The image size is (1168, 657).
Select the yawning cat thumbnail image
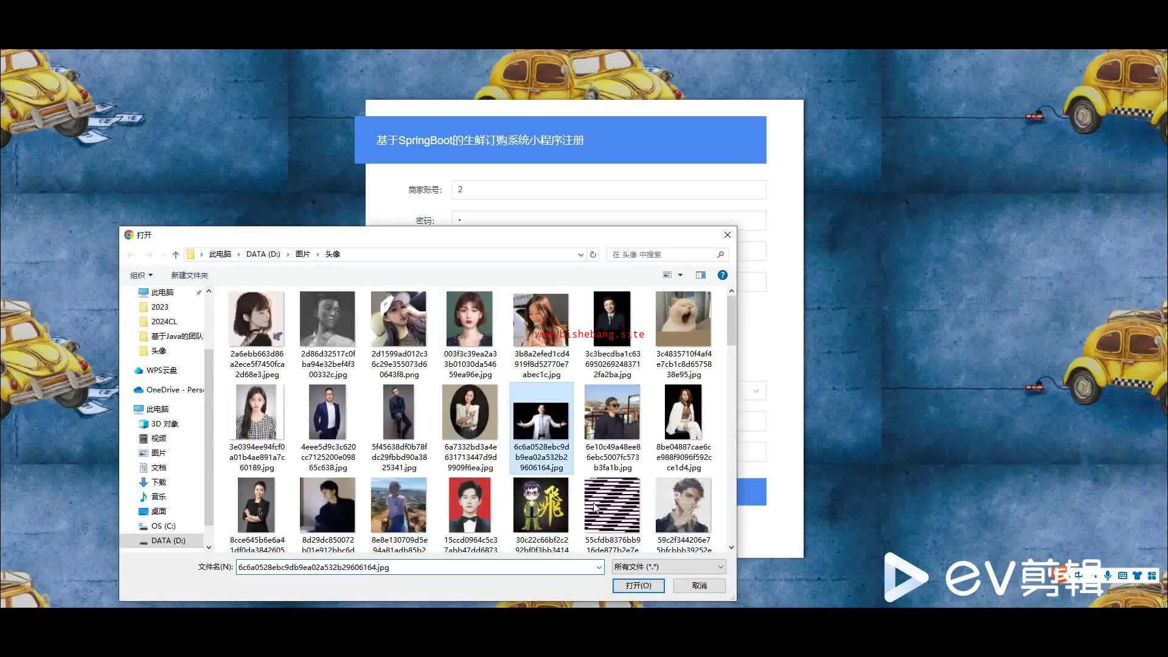point(683,319)
